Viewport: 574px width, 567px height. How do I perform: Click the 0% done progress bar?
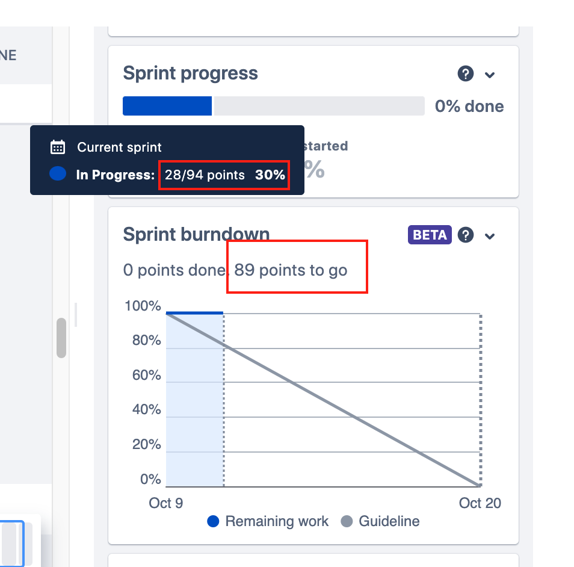tap(273, 106)
